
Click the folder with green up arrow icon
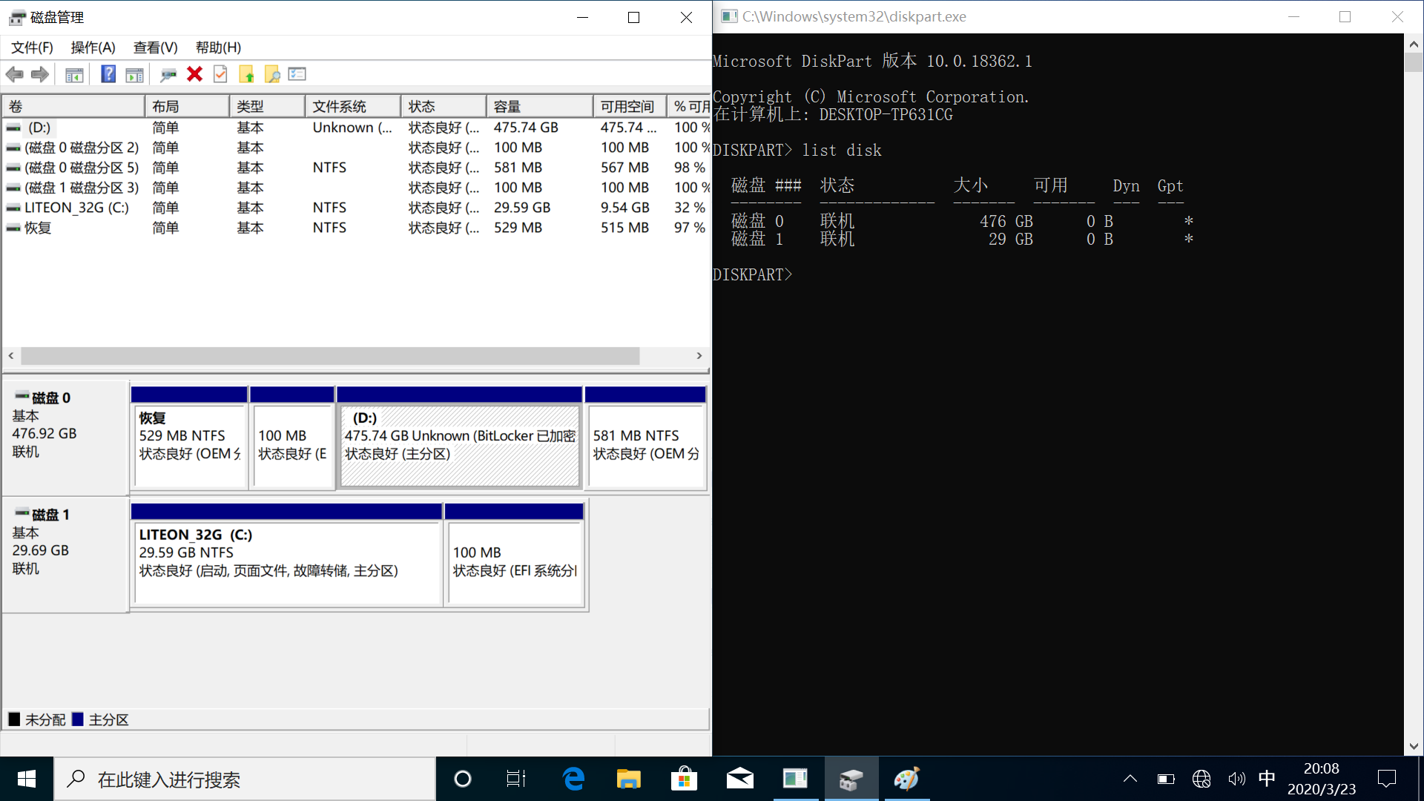246,74
